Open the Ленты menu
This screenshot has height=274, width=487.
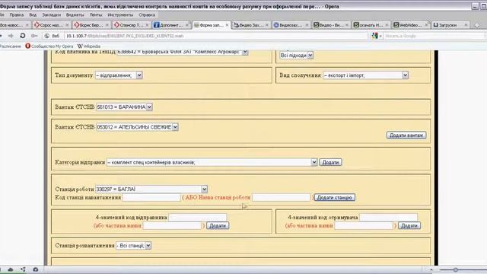96,14
